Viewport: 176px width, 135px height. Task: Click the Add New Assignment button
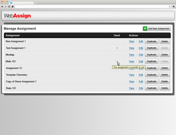(x=157, y=28)
